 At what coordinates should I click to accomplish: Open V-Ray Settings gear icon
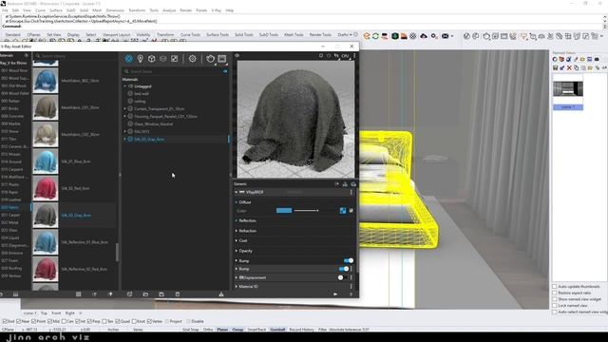point(192,59)
